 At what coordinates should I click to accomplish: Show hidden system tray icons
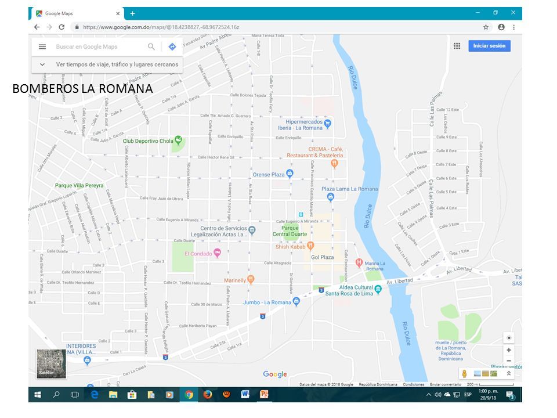[x=429, y=395]
